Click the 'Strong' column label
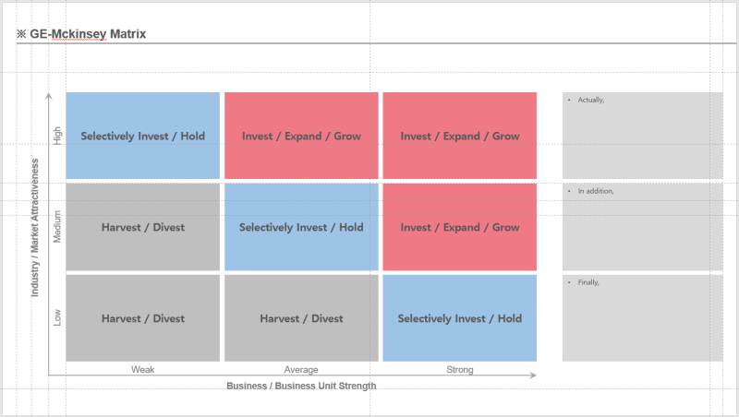 pos(459,369)
